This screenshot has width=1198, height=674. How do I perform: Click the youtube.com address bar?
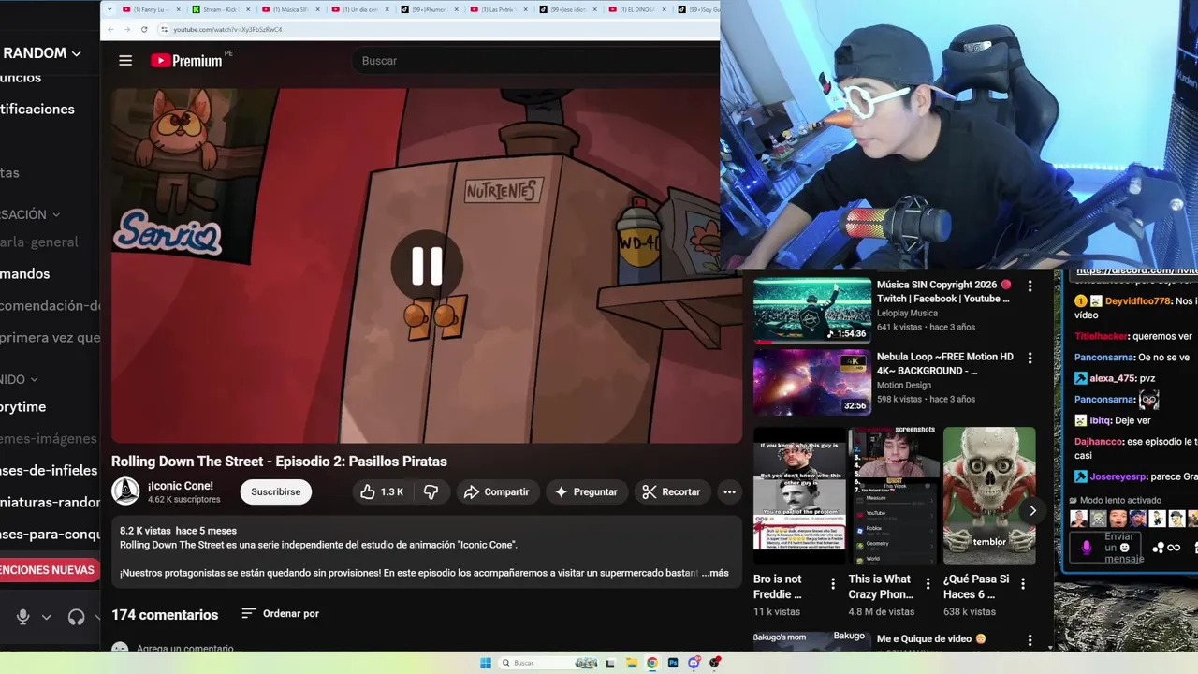(x=440, y=29)
